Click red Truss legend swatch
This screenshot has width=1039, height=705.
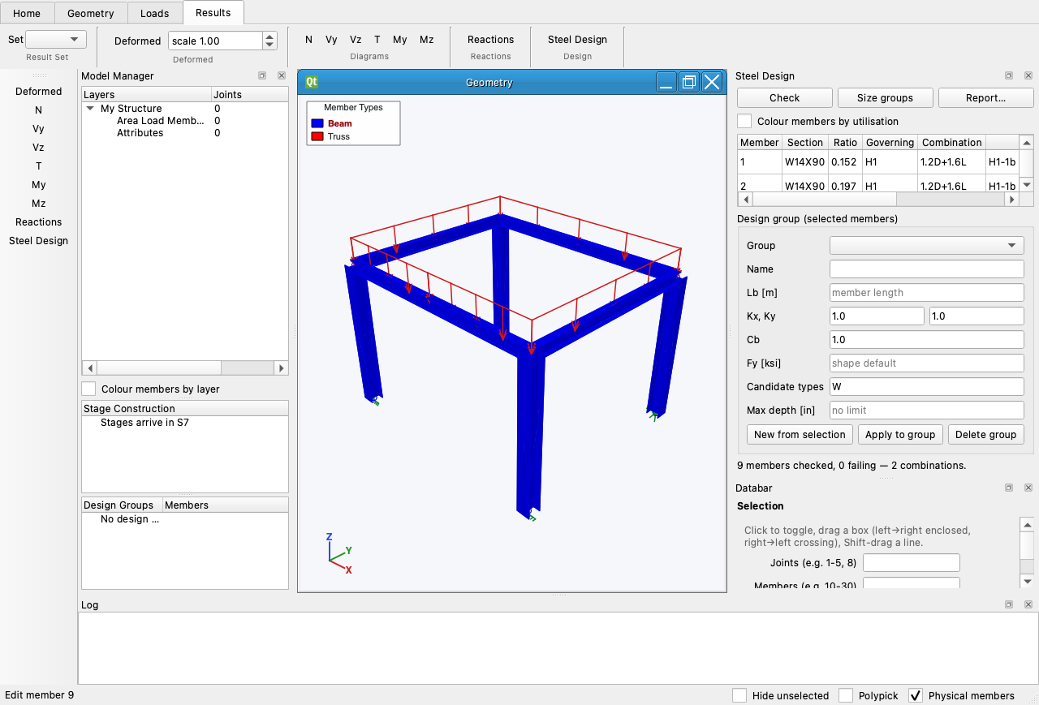317,136
